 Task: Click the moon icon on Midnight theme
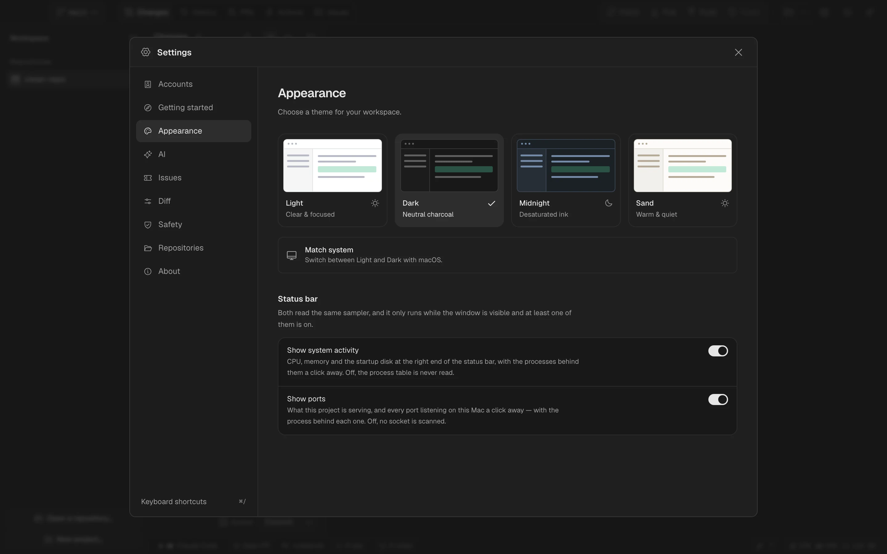[609, 203]
